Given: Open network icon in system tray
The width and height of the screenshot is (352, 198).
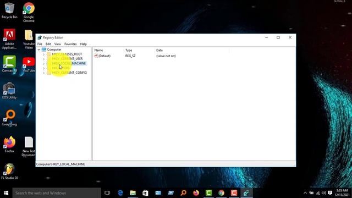Looking at the screenshot, I should 318,193.
